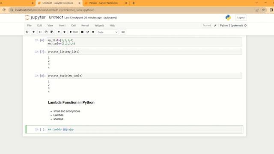Click the cell containing my_list and my_tuple
The height and width of the screenshot is (154, 274).
144,42
